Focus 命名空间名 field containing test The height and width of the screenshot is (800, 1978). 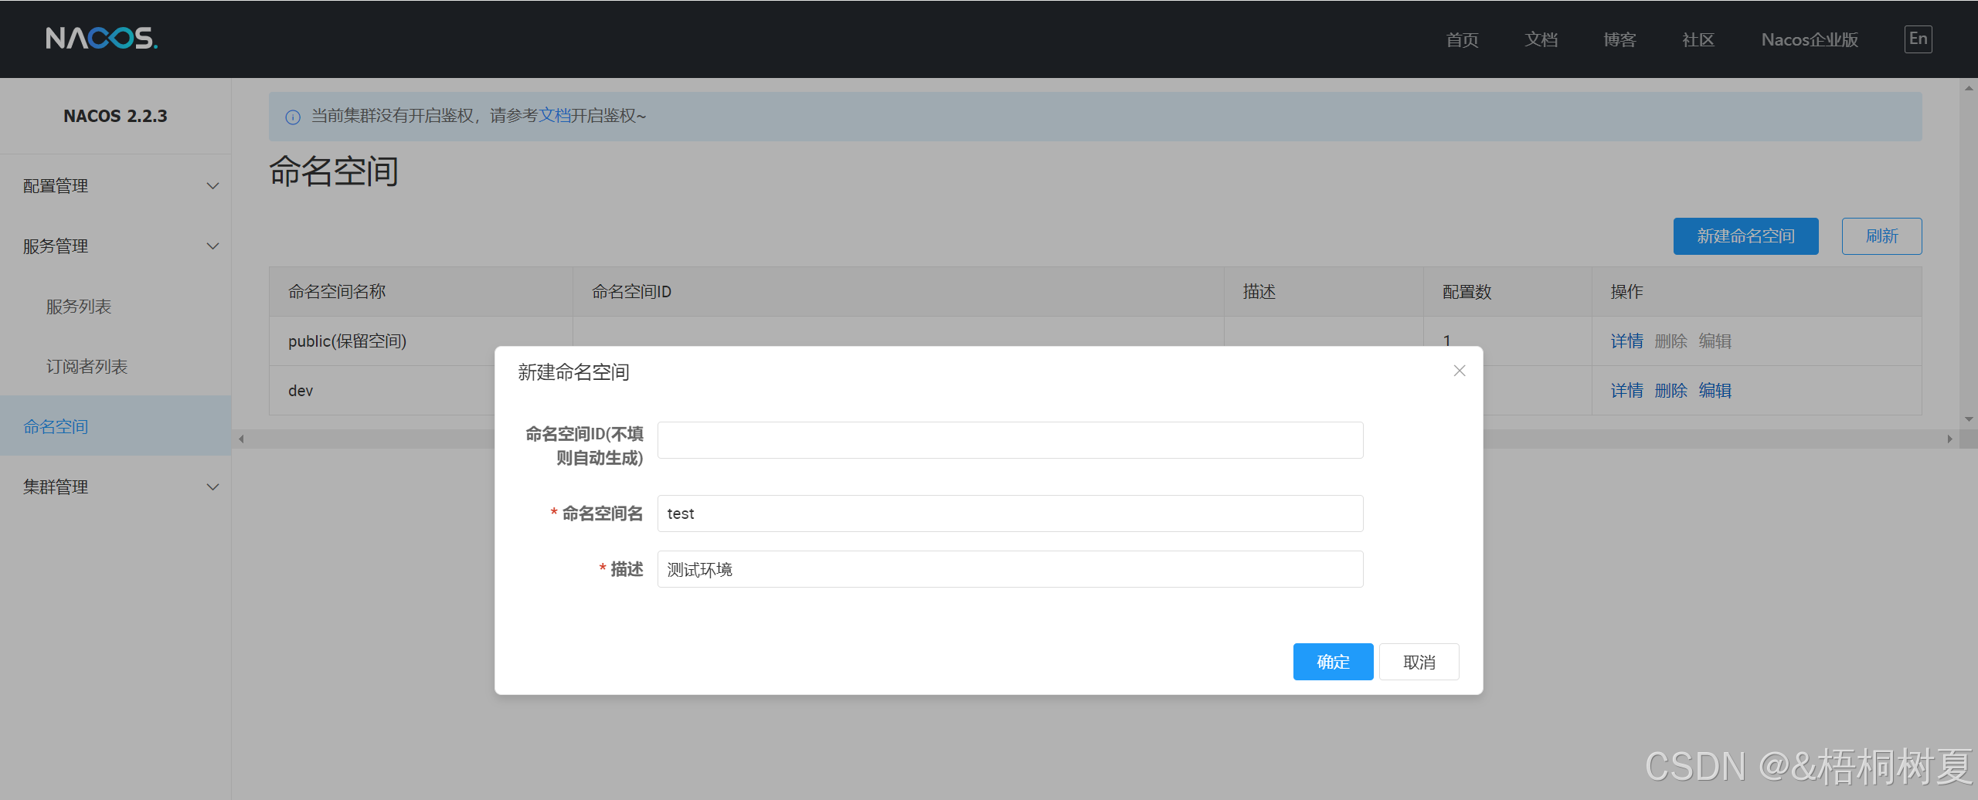1010,514
